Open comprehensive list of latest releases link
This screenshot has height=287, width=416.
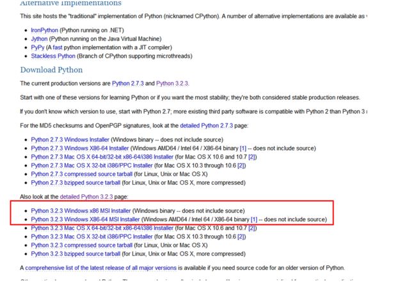click(101, 268)
